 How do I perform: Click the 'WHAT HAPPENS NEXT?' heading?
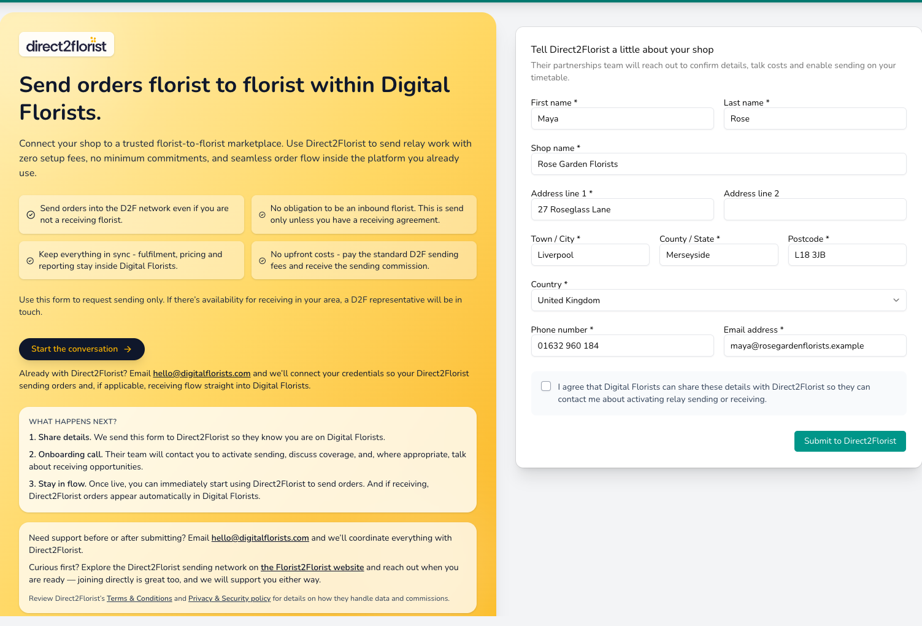coord(72,422)
